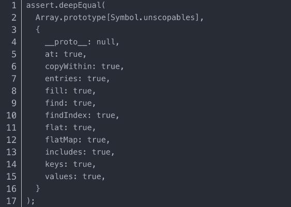Select line number 4 in gutter

tap(14, 42)
